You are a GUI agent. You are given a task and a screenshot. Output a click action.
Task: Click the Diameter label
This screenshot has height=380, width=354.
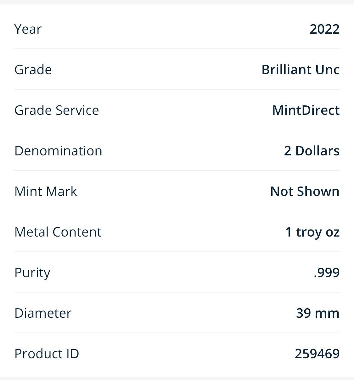pyautogui.click(x=43, y=313)
